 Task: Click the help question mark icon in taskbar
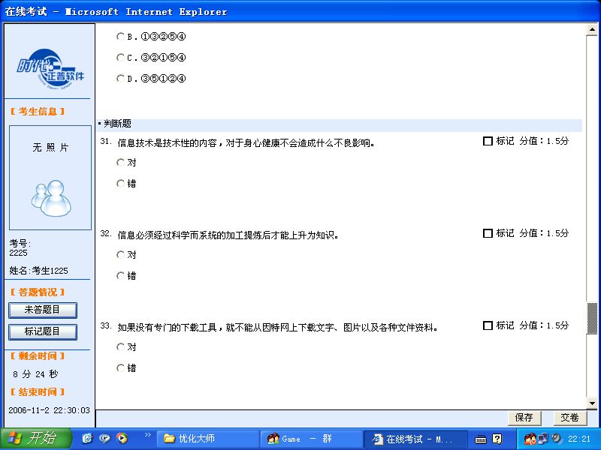[x=497, y=439]
